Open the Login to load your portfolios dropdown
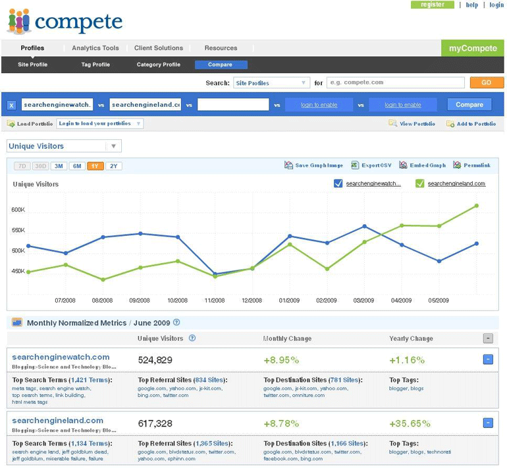This screenshot has height=468, width=507. [x=100, y=123]
